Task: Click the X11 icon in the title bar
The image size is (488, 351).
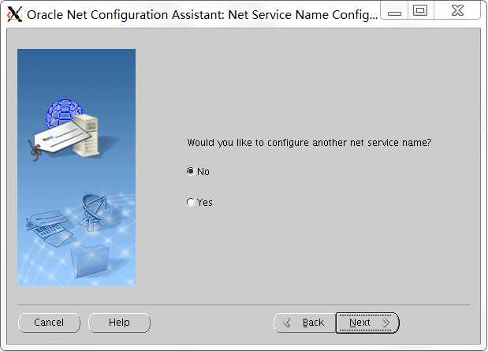Action: [15, 14]
